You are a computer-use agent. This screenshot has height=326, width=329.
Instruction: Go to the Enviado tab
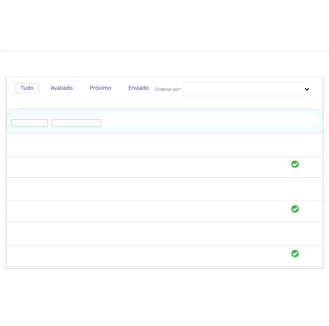[138, 88]
